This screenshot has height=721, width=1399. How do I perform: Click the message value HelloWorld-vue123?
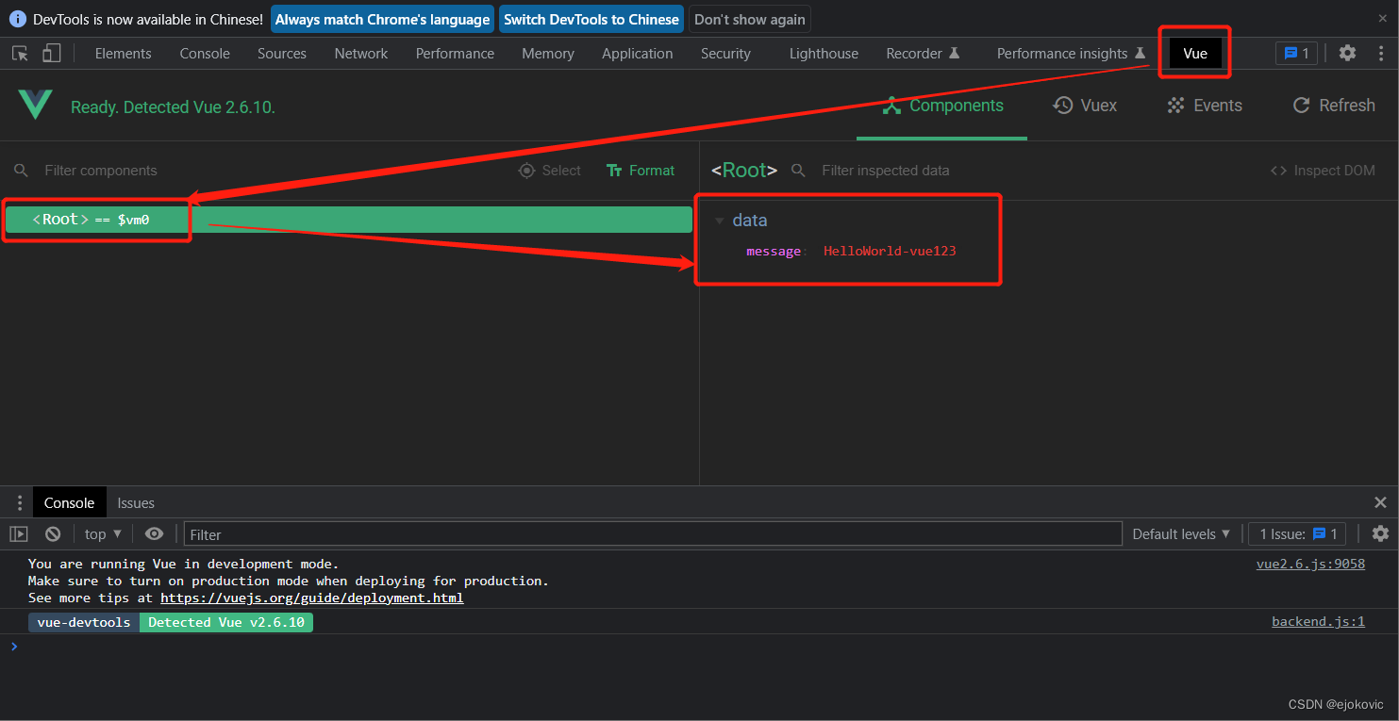click(890, 251)
